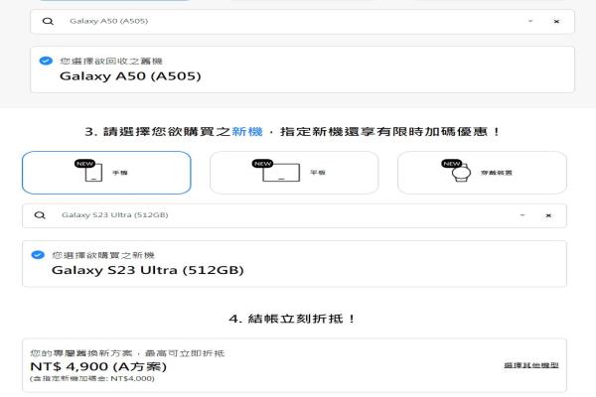The width and height of the screenshot is (596, 397).
Task: Select the Galaxy S23 Ultra (512GB) new device card
Action: [x=294, y=264]
